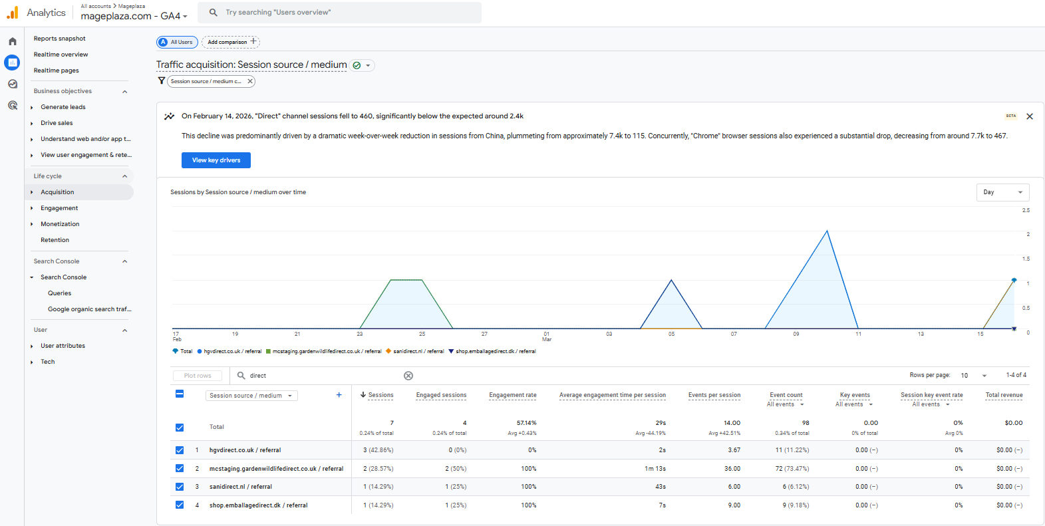Open the Explore icon in left rail

pyautogui.click(x=12, y=84)
